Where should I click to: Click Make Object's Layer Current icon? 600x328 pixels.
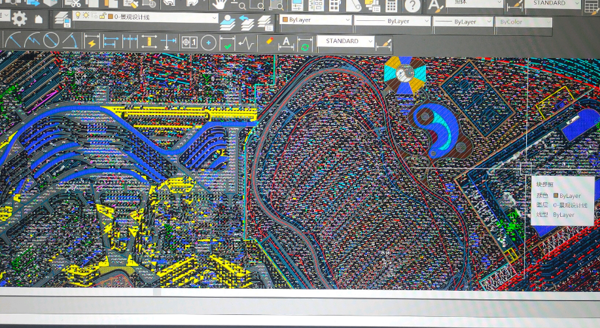[x=227, y=23]
